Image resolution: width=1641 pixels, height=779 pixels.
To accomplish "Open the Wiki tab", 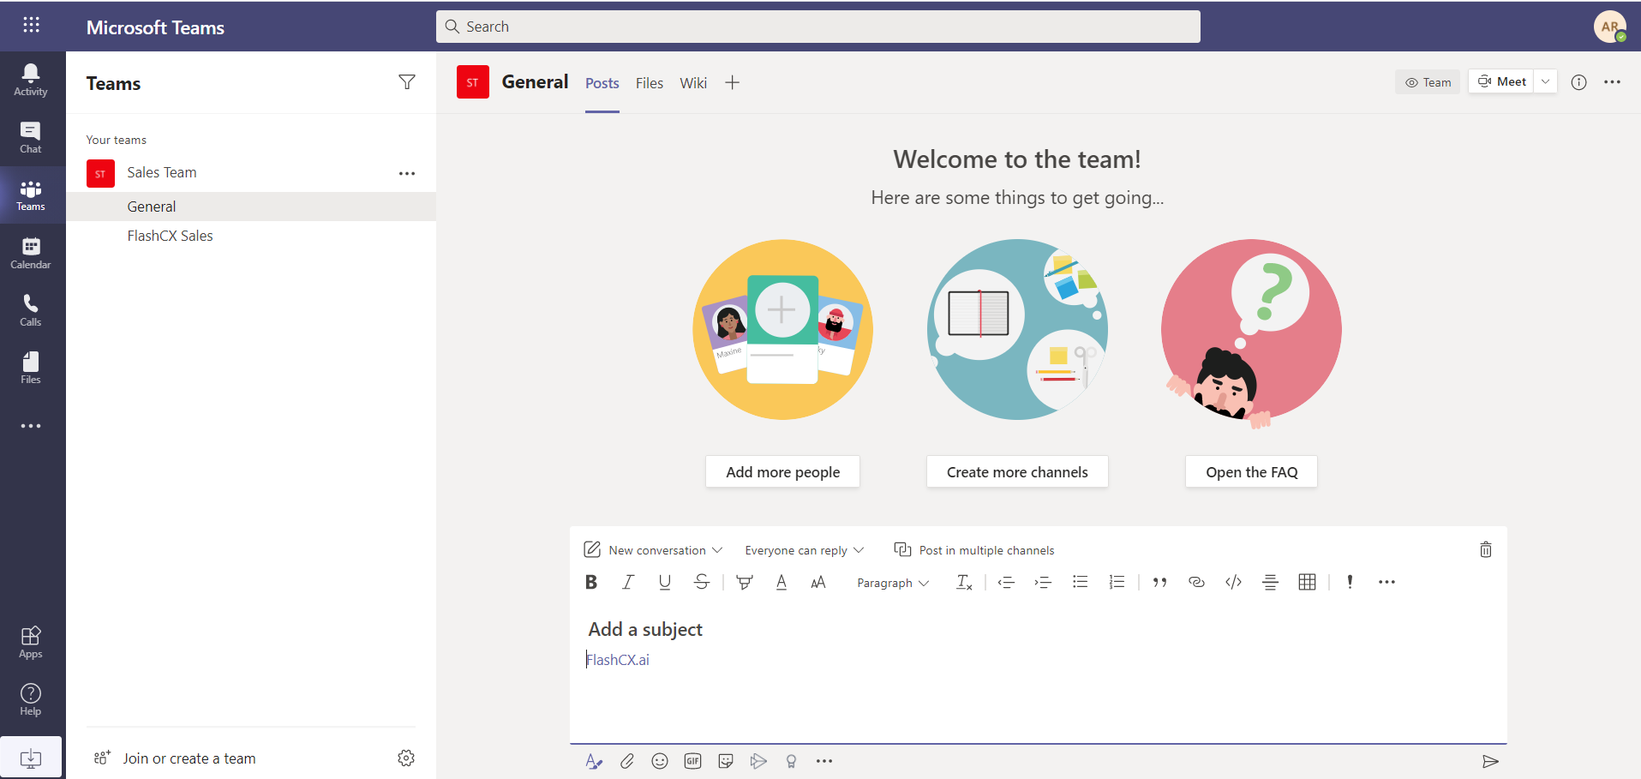I will (693, 83).
